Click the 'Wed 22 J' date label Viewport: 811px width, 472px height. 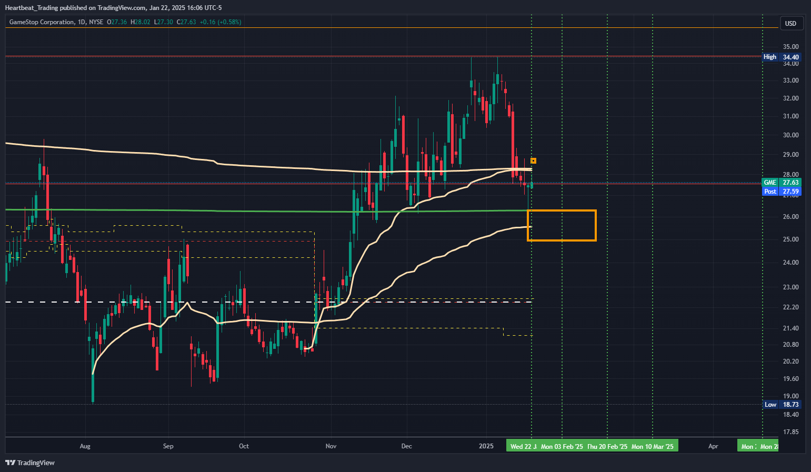coord(523,446)
